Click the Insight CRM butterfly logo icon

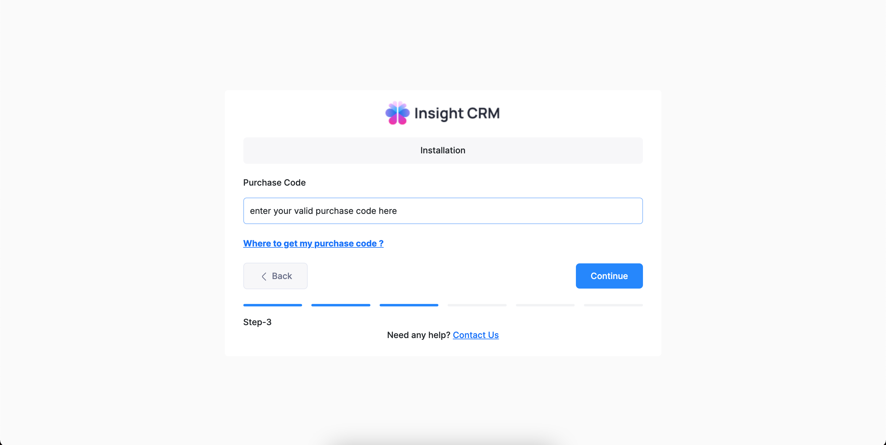pos(397,113)
